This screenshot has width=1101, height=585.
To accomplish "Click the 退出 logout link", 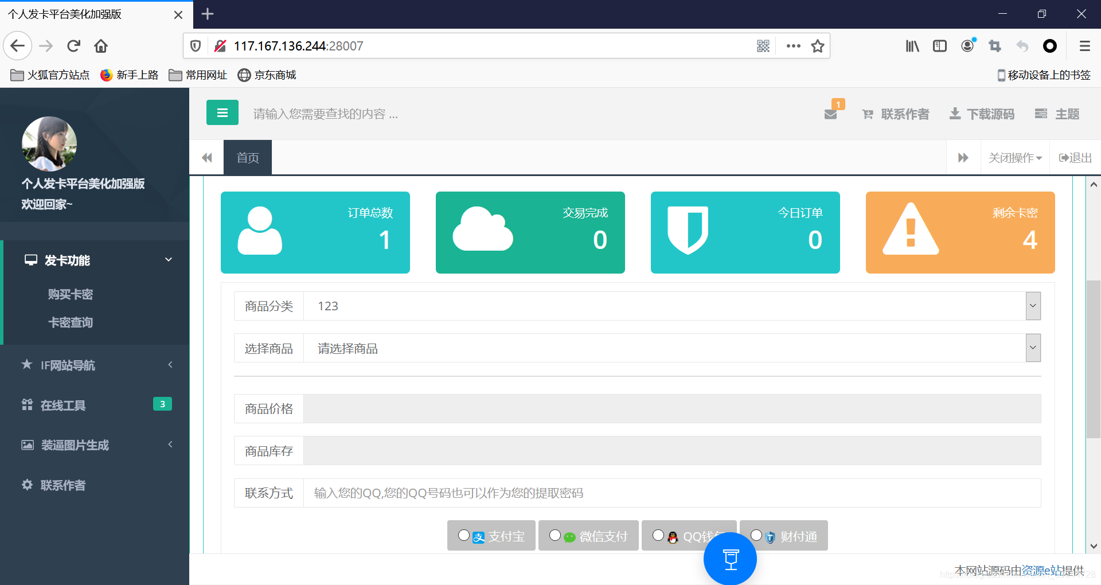I will pos(1075,158).
